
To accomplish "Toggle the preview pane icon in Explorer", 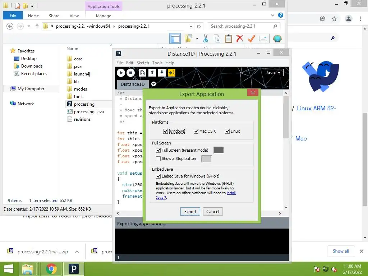I will (175, 38).
